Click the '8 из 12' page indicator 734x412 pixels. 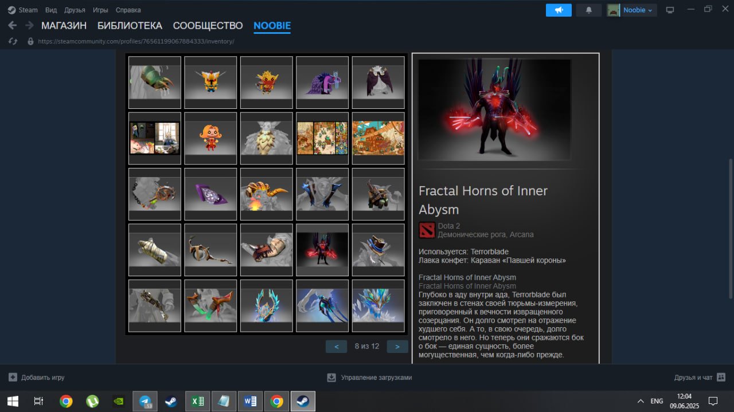pos(367,346)
